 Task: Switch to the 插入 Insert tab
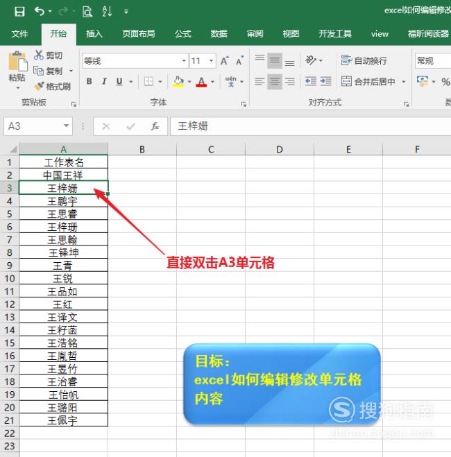94,34
